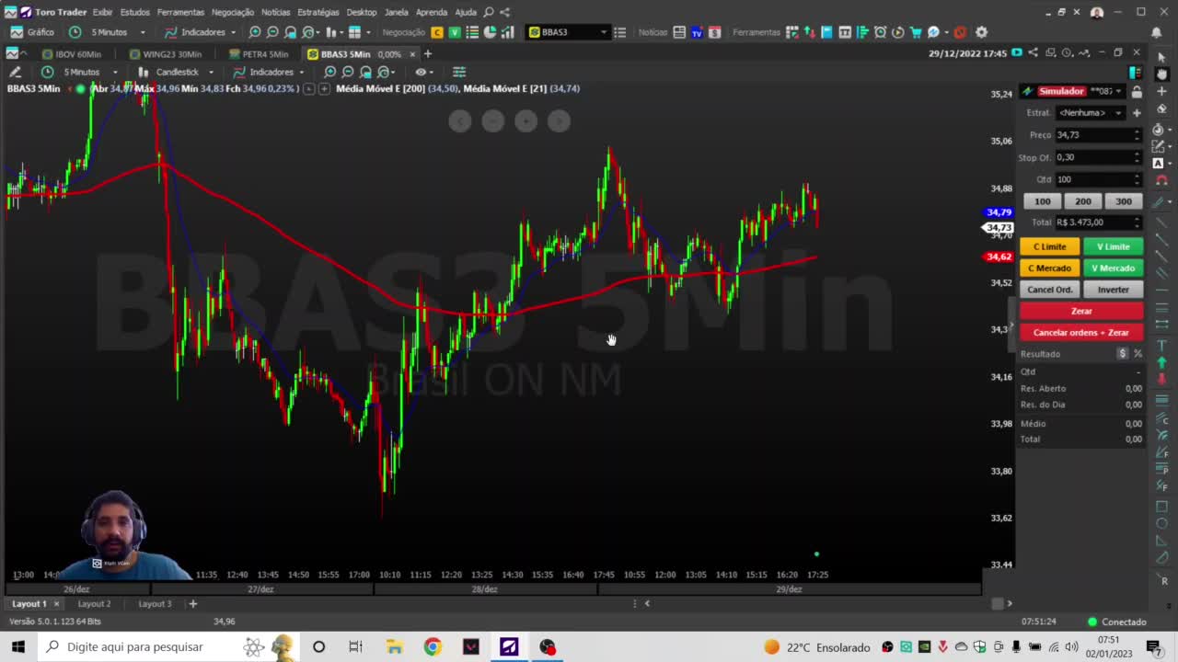
Task: Select the crosshair cursor tool
Action: [1161, 92]
